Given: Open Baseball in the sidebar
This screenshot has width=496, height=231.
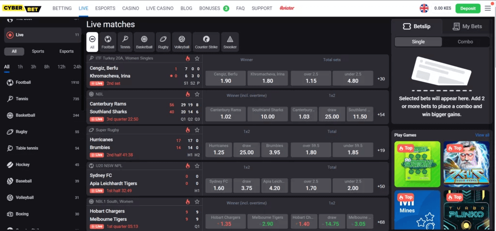Looking at the screenshot, I should 43,181.
